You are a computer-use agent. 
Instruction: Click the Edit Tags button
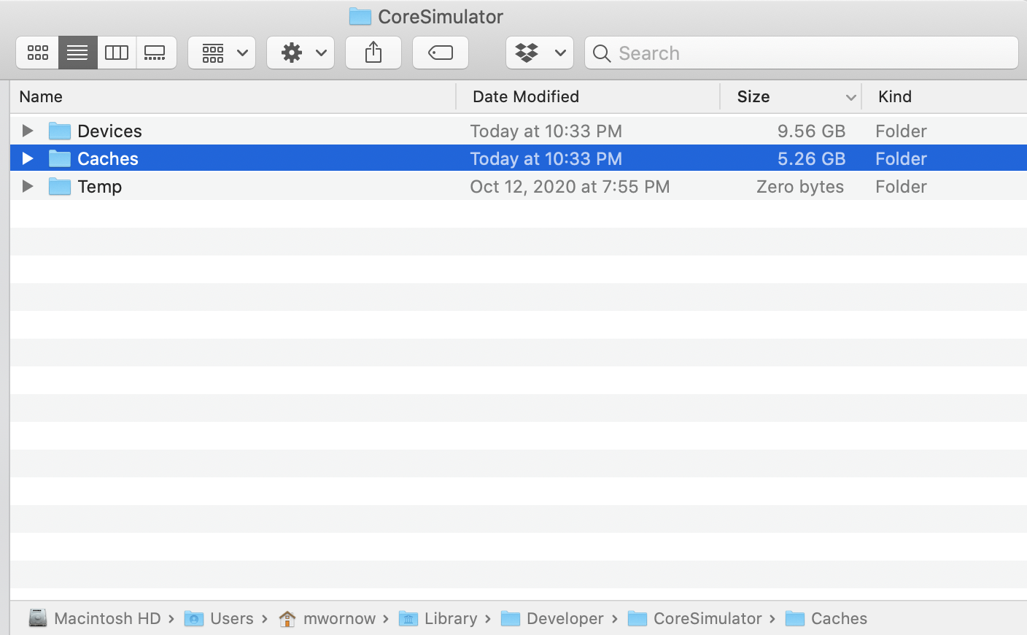click(x=441, y=53)
